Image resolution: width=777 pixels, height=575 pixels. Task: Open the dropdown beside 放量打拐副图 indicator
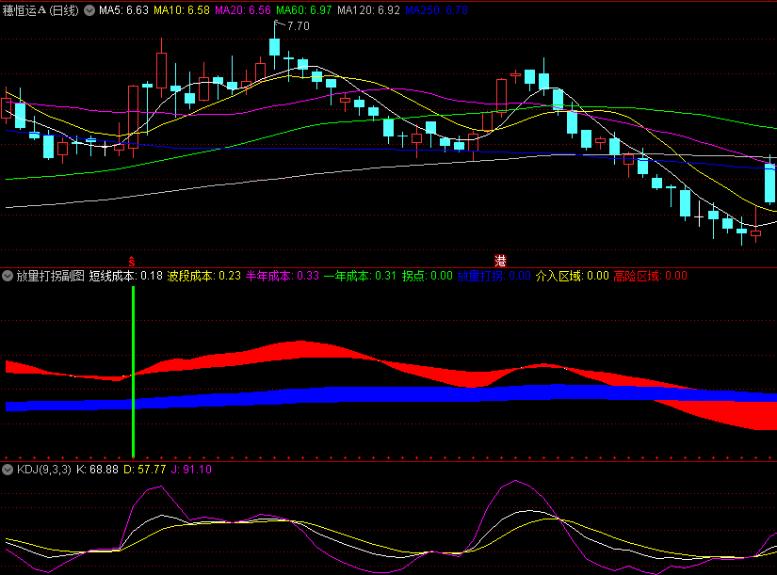pyautogui.click(x=8, y=276)
